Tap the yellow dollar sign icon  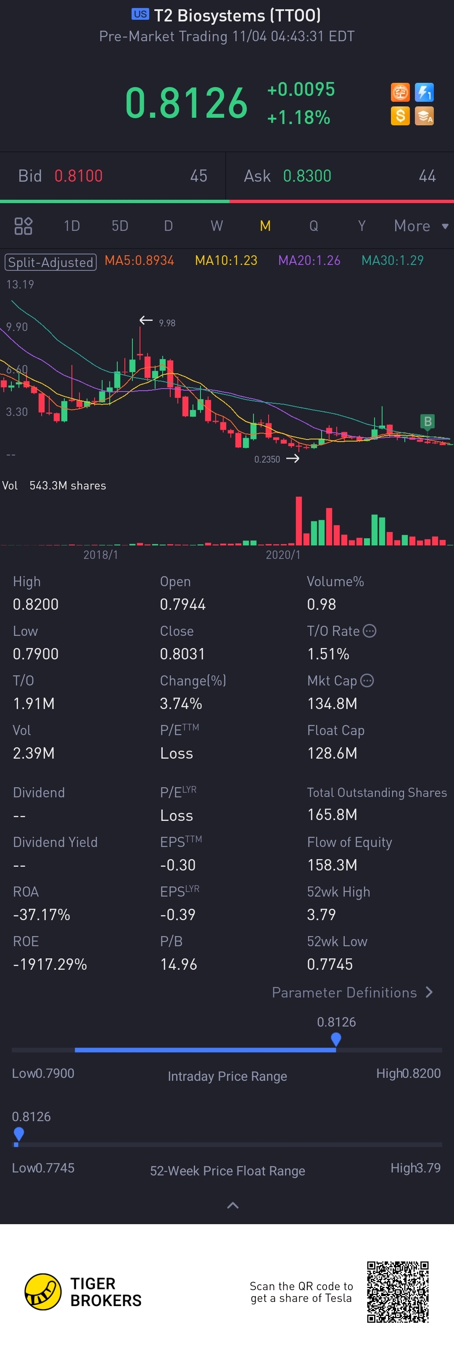(400, 116)
